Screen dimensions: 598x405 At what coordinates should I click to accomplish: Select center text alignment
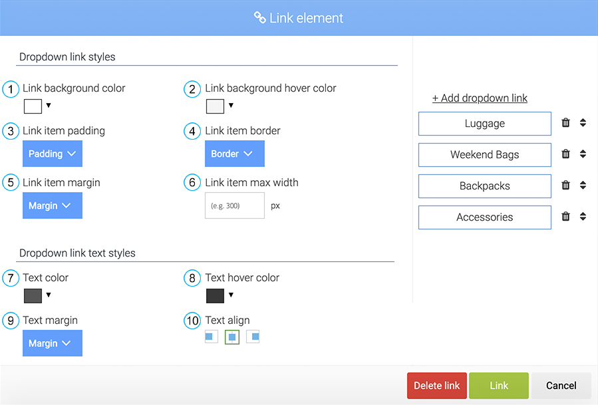click(231, 337)
